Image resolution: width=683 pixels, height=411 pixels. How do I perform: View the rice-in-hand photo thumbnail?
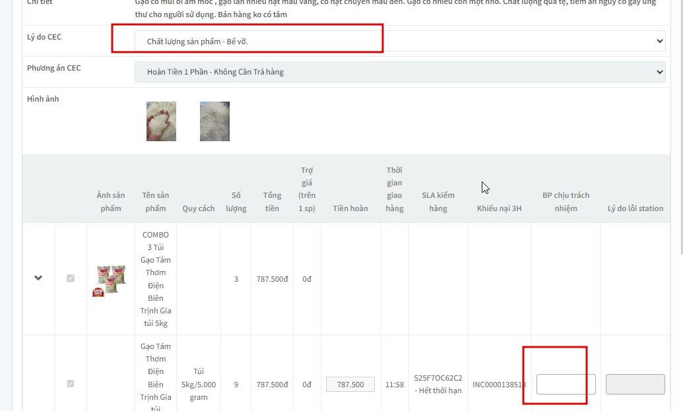(x=161, y=121)
